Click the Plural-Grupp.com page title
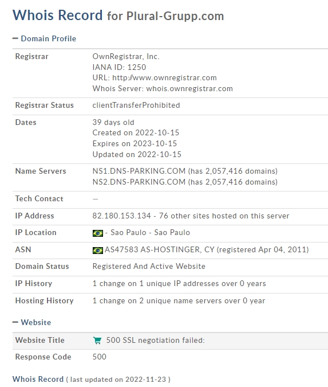The width and height of the screenshot is (328, 387). coord(175,16)
